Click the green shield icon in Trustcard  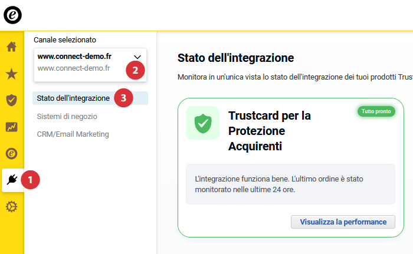point(202,123)
